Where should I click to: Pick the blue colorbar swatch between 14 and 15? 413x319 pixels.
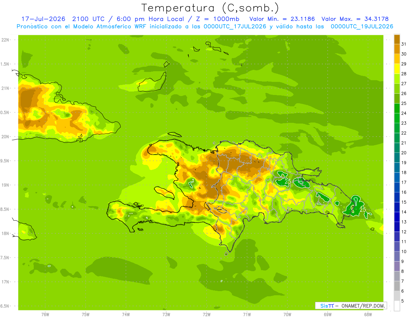point(397,207)
